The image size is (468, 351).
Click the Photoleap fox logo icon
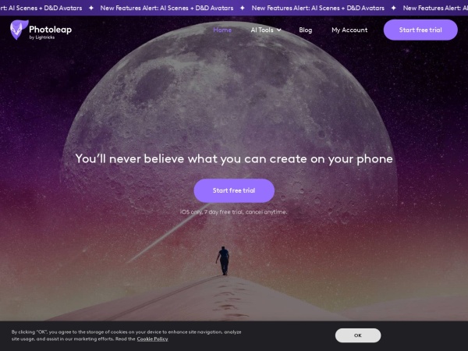click(19, 30)
